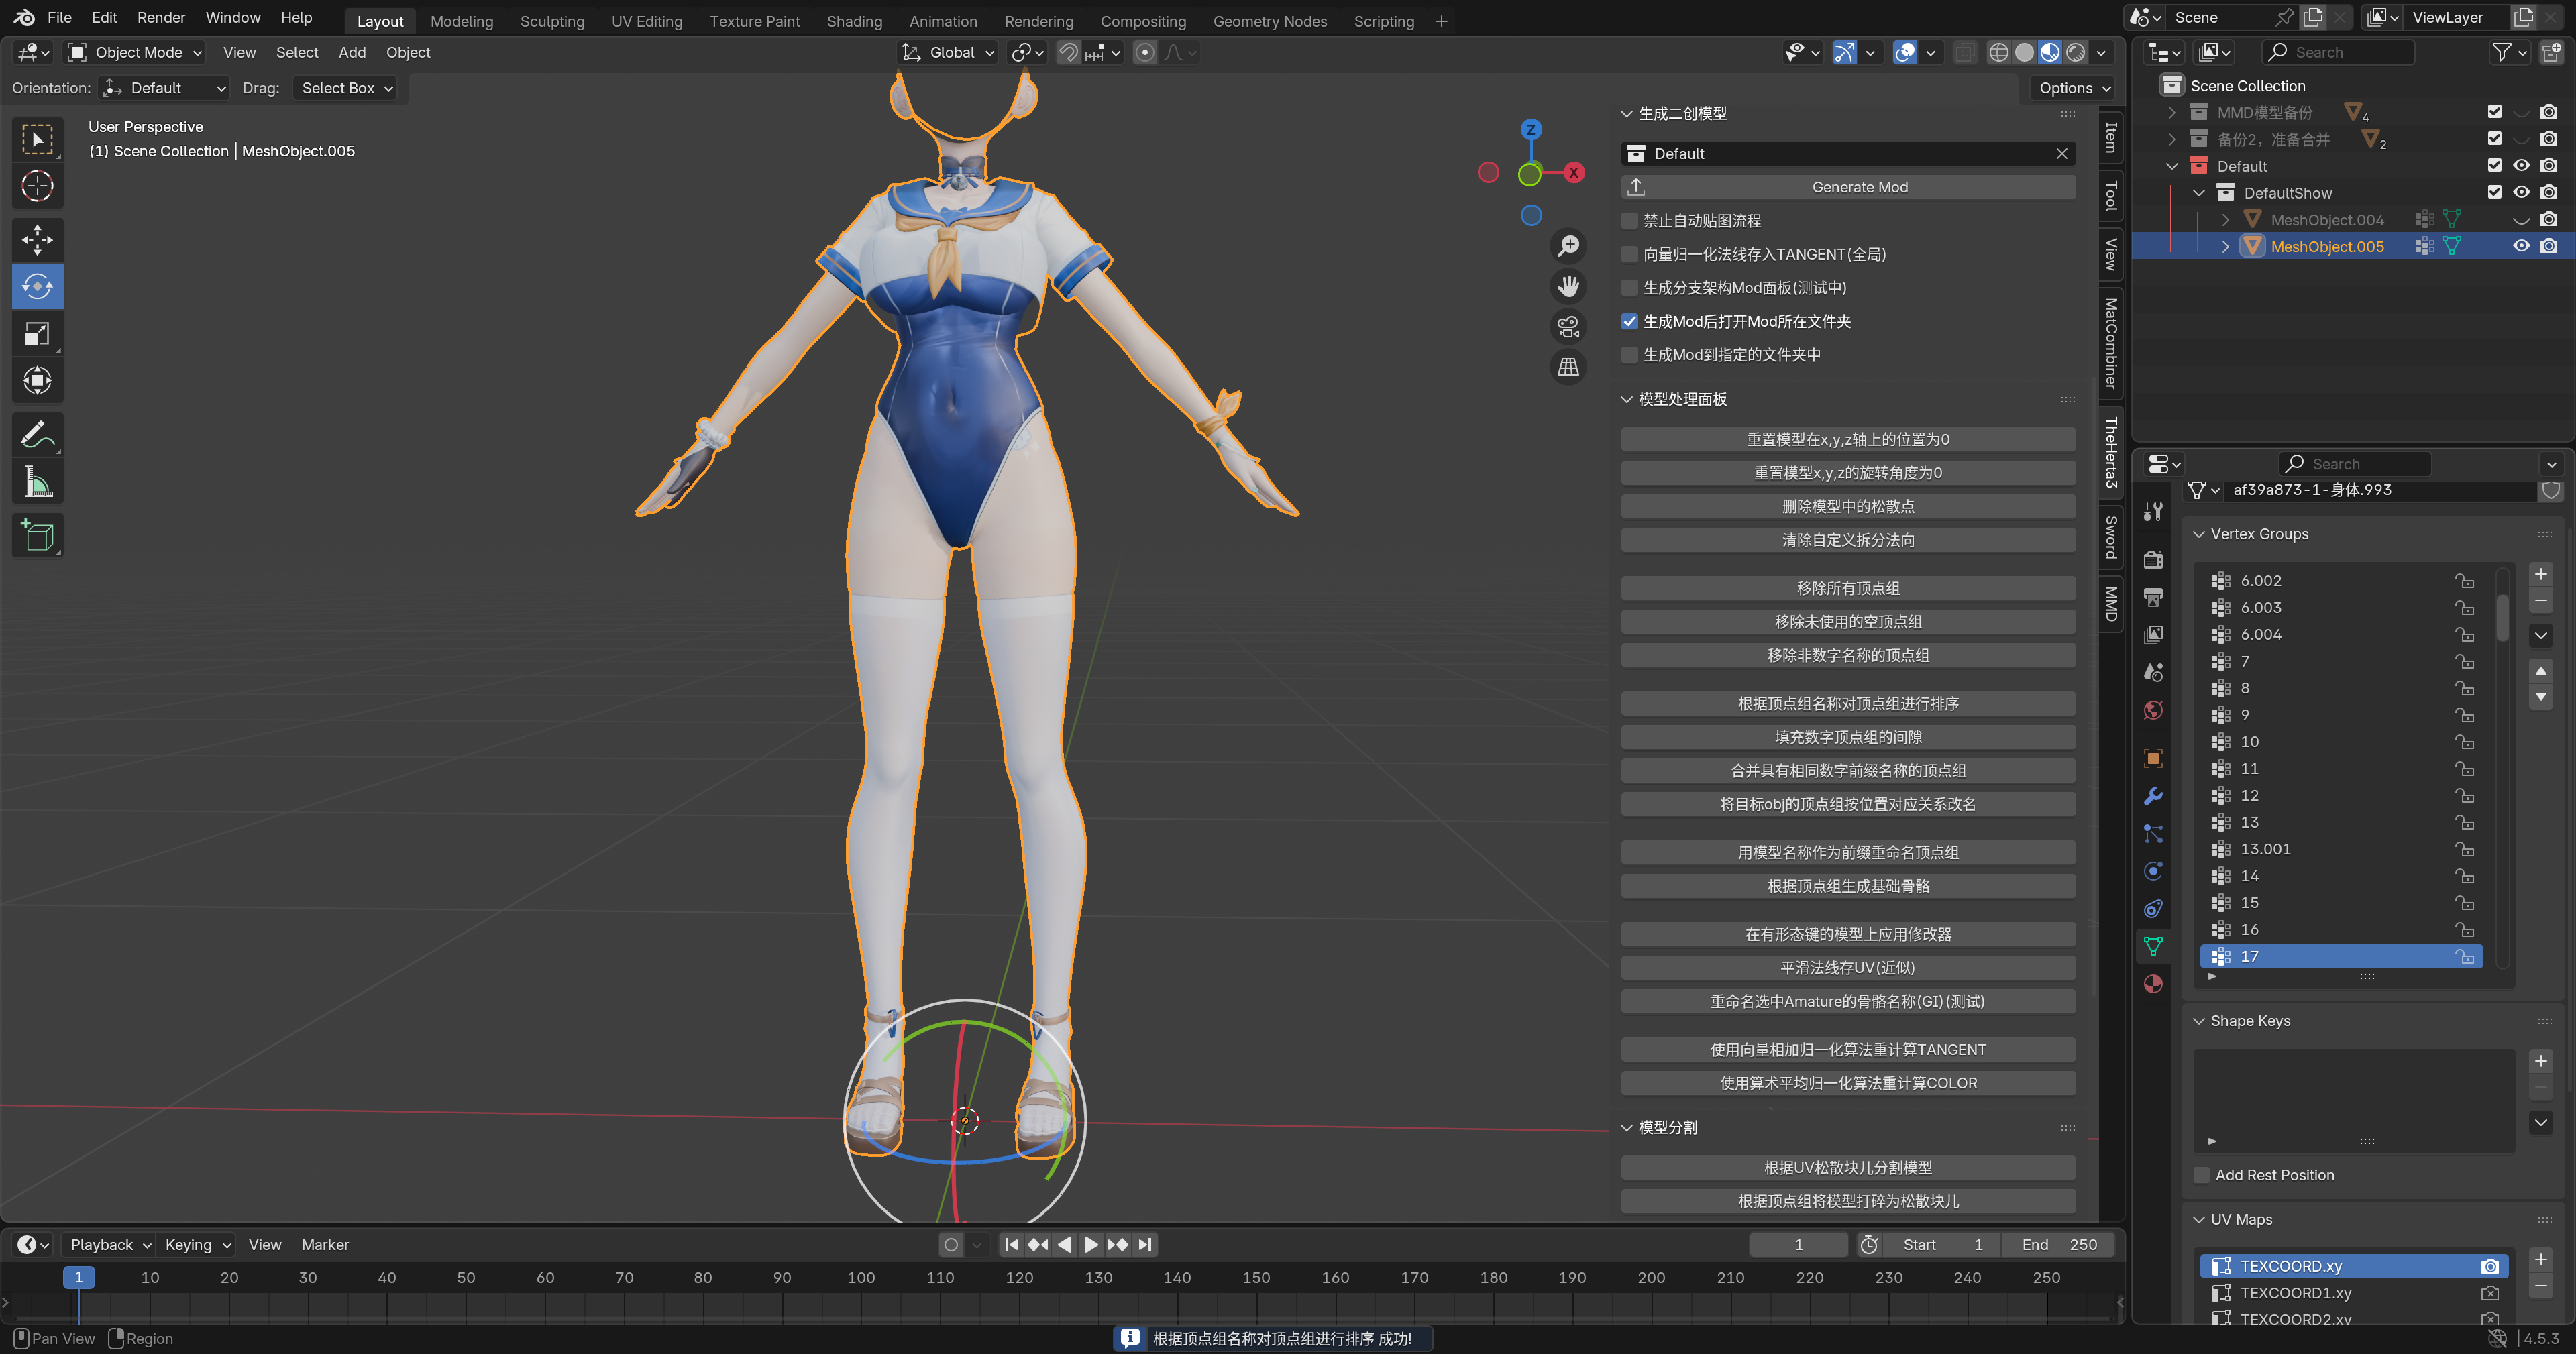Select the Cursor tool in toolbar
This screenshot has height=1354, width=2576.
(37, 186)
